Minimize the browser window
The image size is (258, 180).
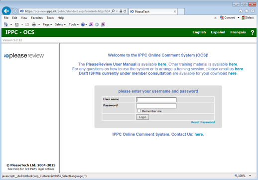pos(236,4)
